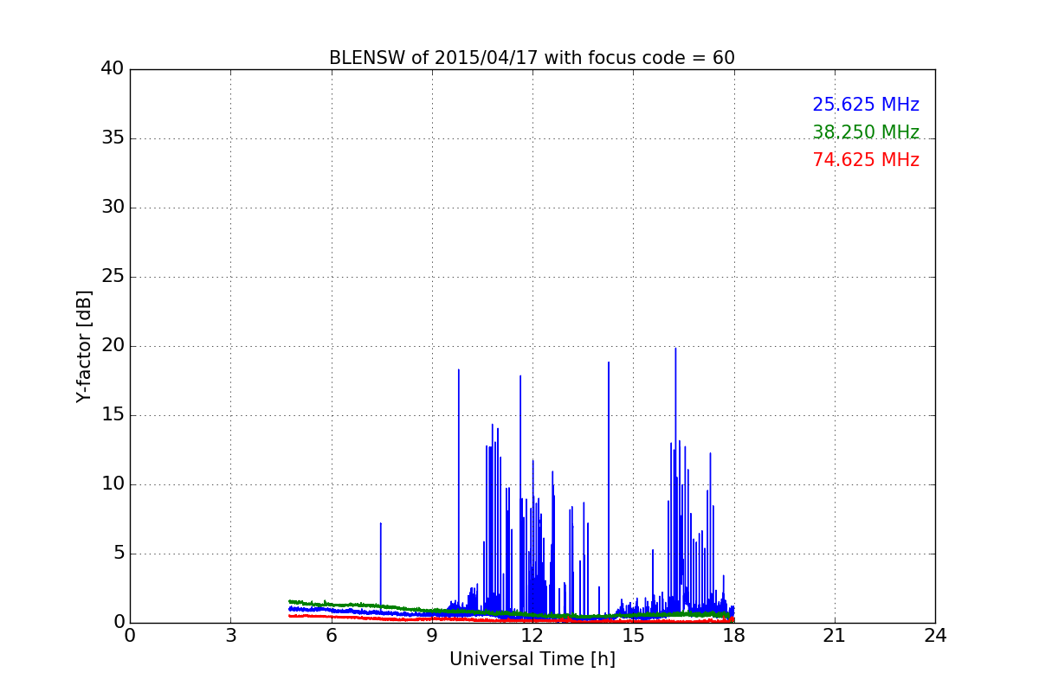Click the x-axis tick label 18
This screenshot has width=1039, height=692.
(734, 636)
